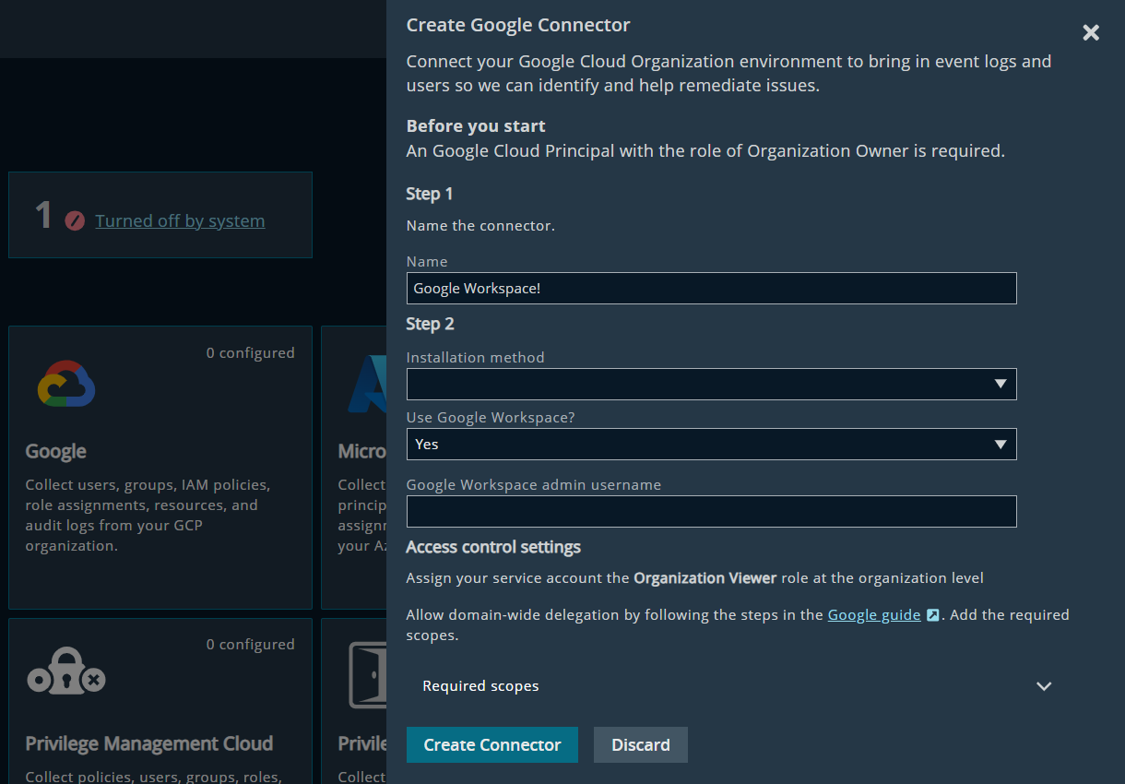This screenshot has width=1125, height=784.
Task: Select the Privilege Management Cloud padlock icon
Action: click(66, 670)
